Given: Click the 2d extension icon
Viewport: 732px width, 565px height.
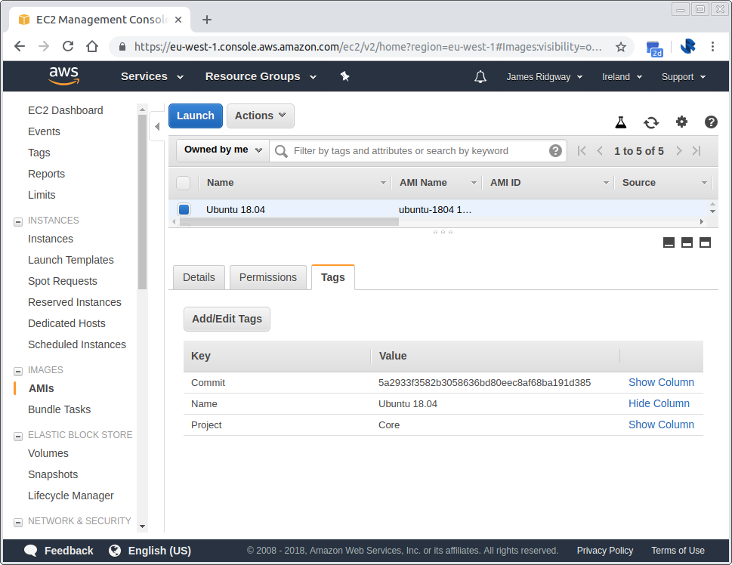Looking at the screenshot, I should (654, 48).
